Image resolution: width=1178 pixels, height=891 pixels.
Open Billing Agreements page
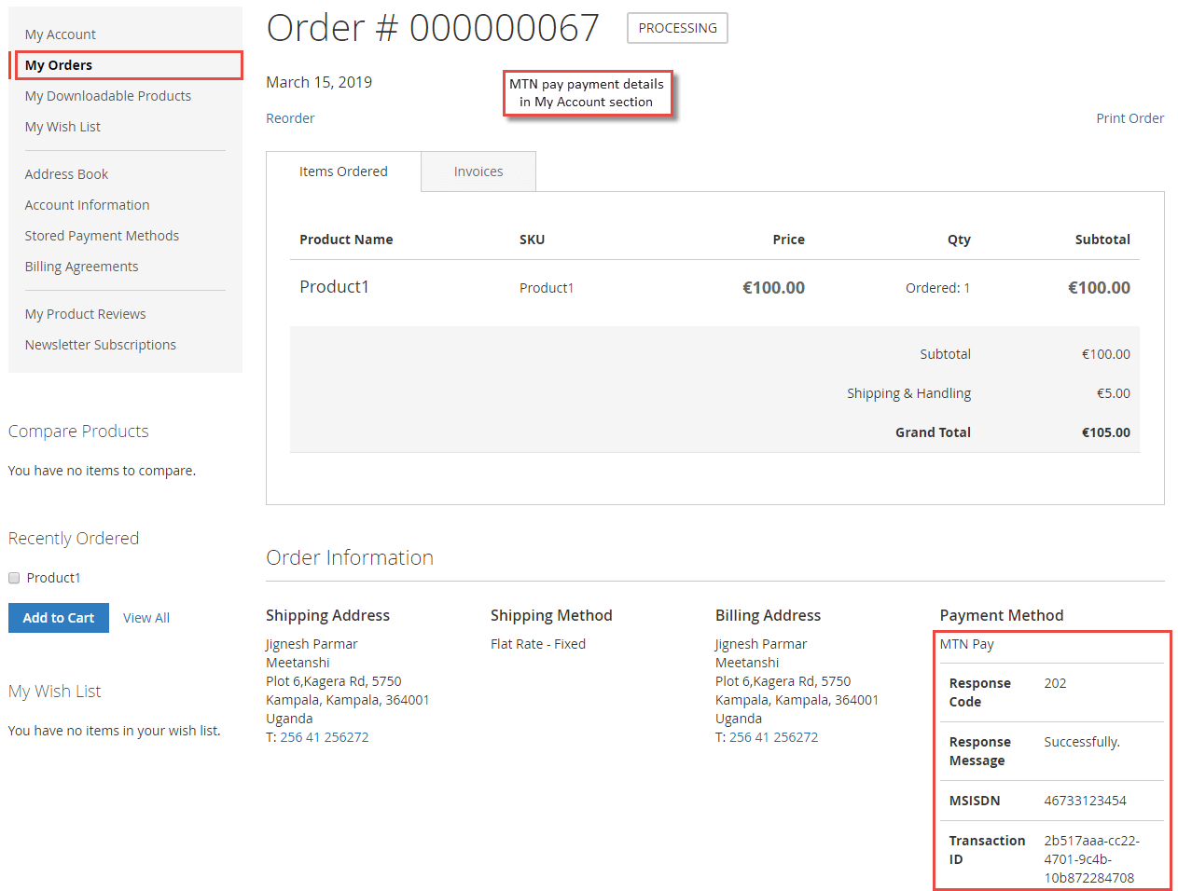81,266
